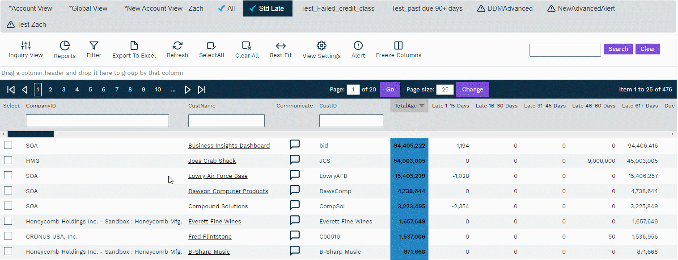Viewport: 678px width, 260px height.
Task: Open Dawson Computer Products customer link
Action: pyautogui.click(x=228, y=191)
